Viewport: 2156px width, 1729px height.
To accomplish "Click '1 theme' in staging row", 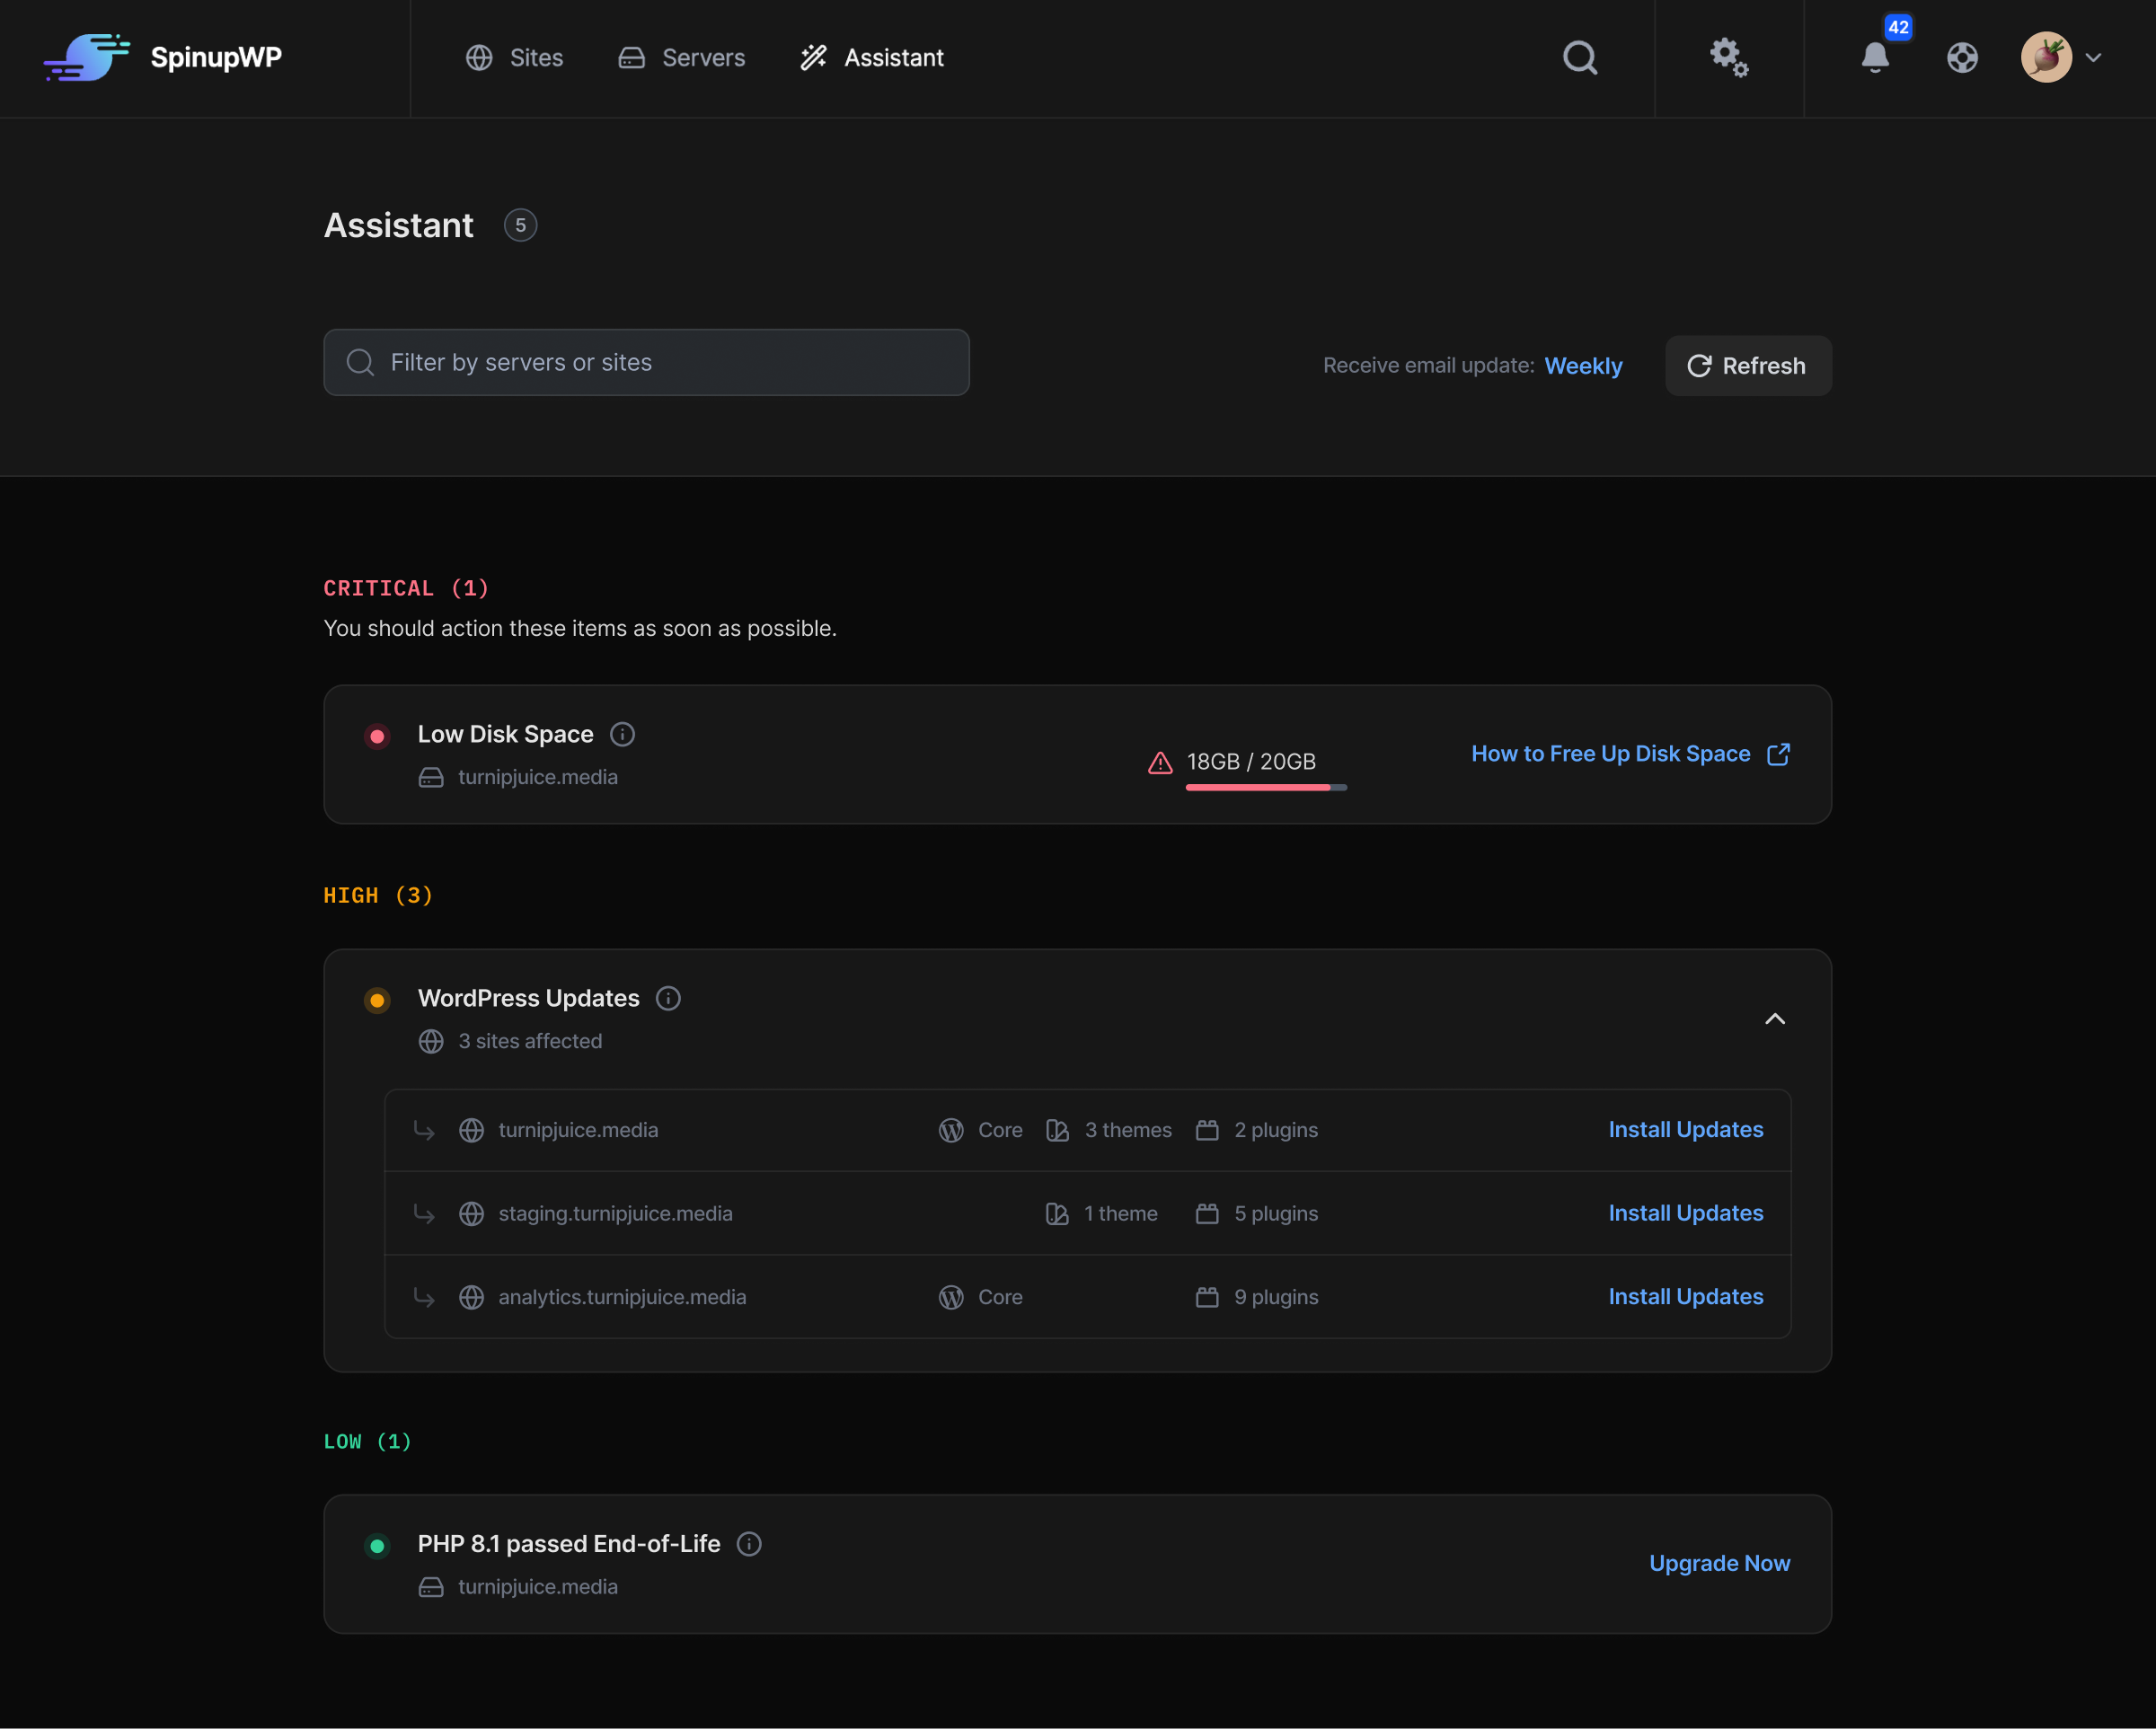I will click(x=1121, y=1213).
